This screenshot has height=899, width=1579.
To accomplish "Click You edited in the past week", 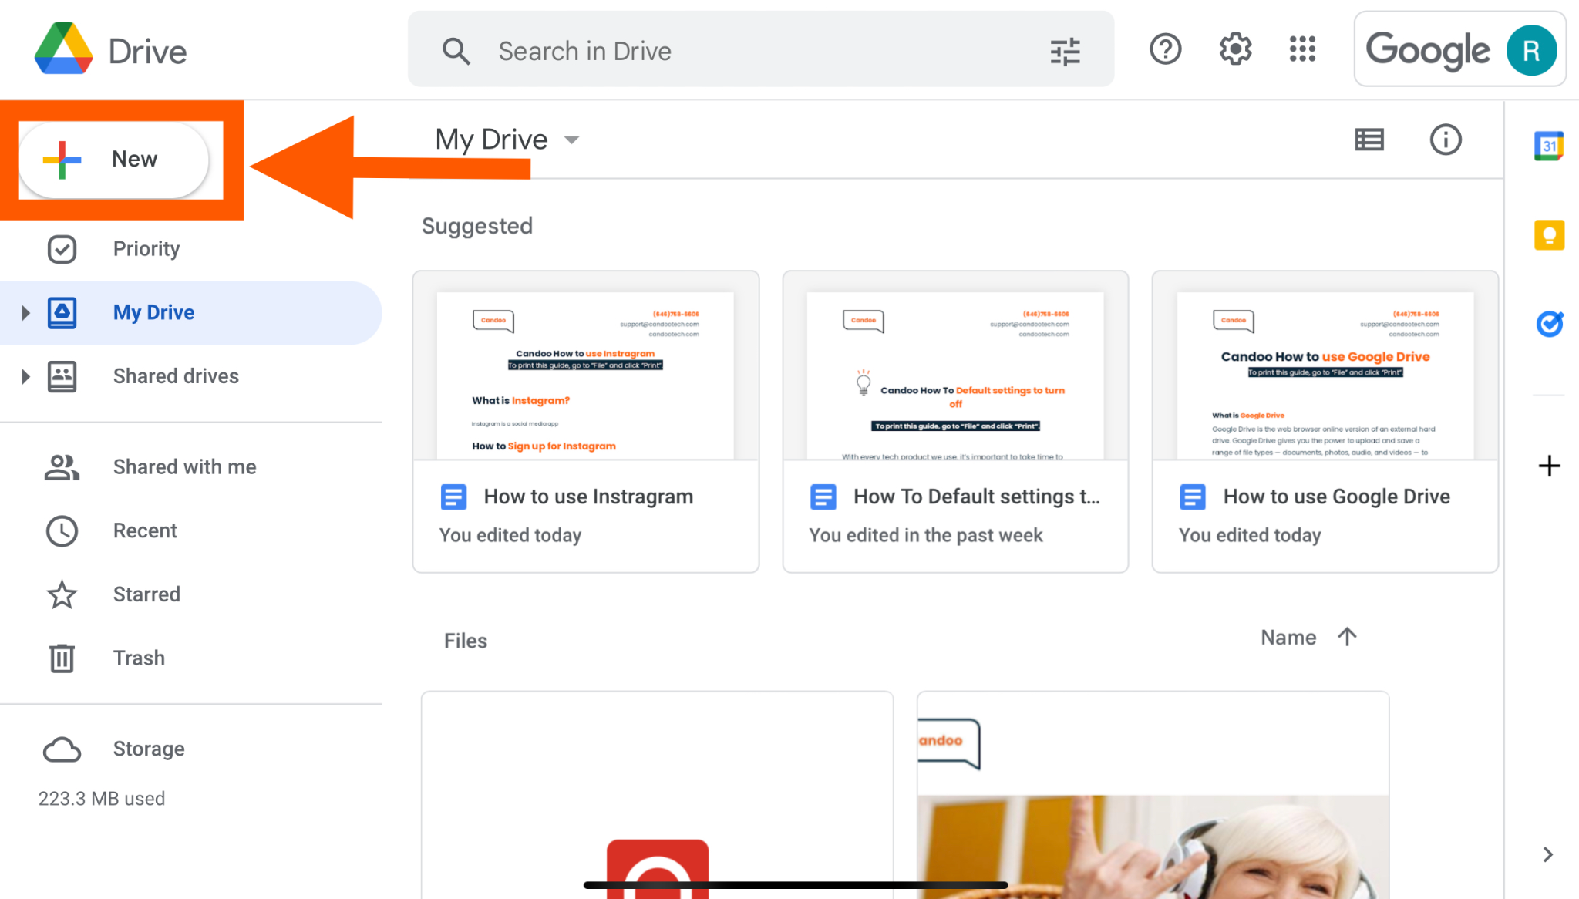I will pyautogui.click(x=925, y=535).
